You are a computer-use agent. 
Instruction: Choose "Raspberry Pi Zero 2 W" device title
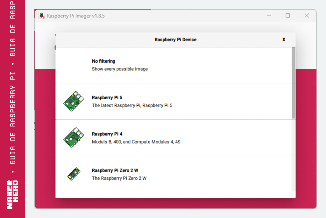tap(115, 170)
